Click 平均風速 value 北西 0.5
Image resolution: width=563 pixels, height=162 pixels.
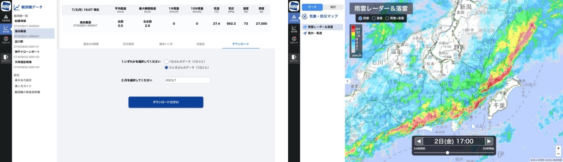(120, 23)
